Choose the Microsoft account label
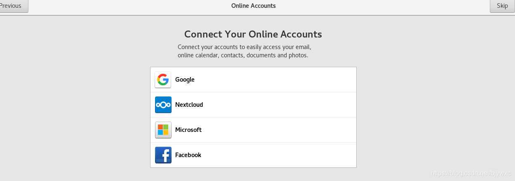The height and width of the screenshot is (181, 515). tap(188, 130)
